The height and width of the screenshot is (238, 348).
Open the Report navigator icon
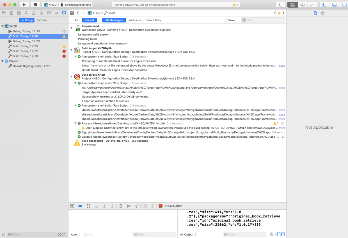(64, 13)
